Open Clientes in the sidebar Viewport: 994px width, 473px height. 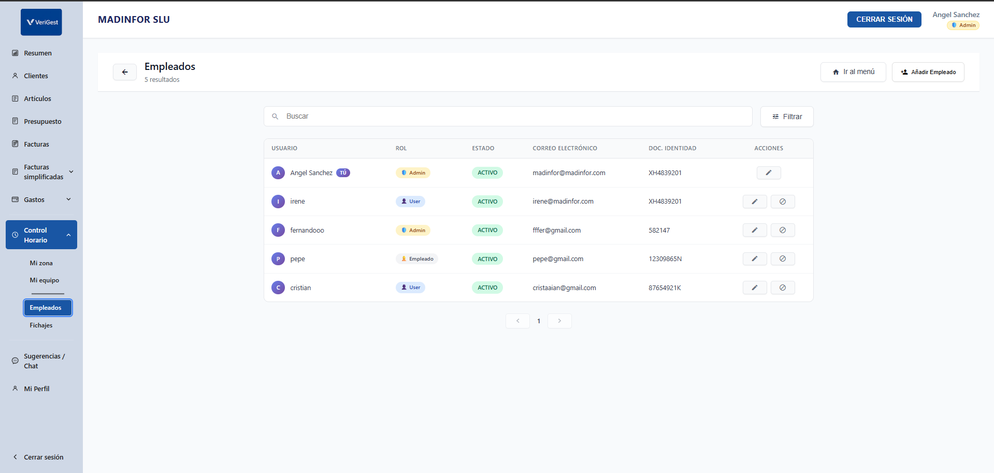point(36,76)
